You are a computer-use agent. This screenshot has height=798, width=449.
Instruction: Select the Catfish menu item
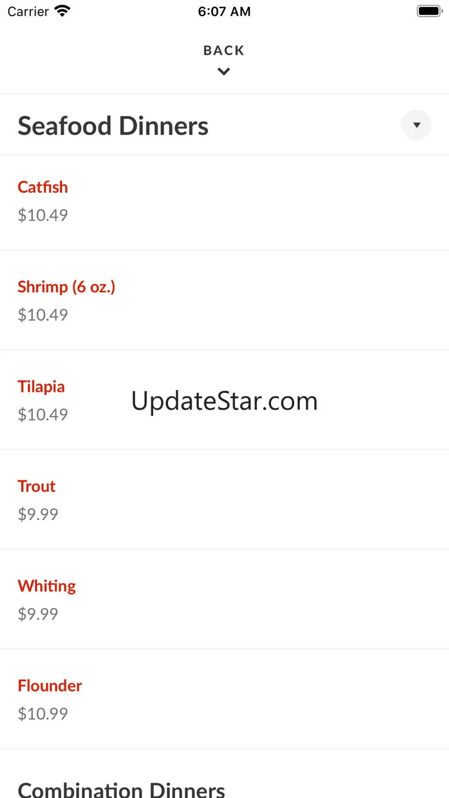click(43, 187)
